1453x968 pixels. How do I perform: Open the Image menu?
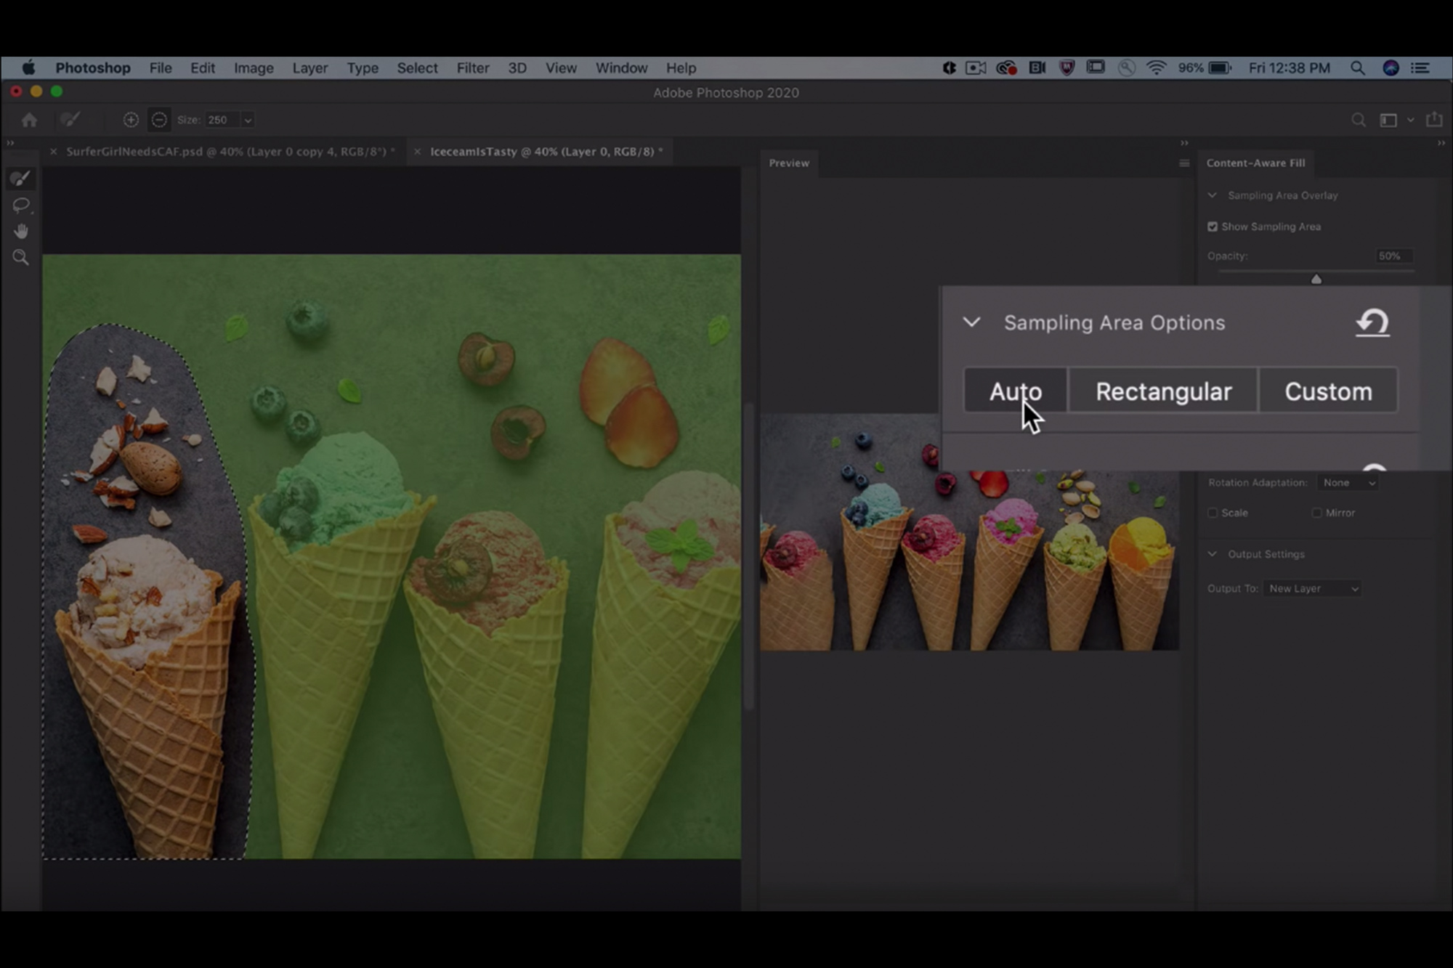point(254,68)
